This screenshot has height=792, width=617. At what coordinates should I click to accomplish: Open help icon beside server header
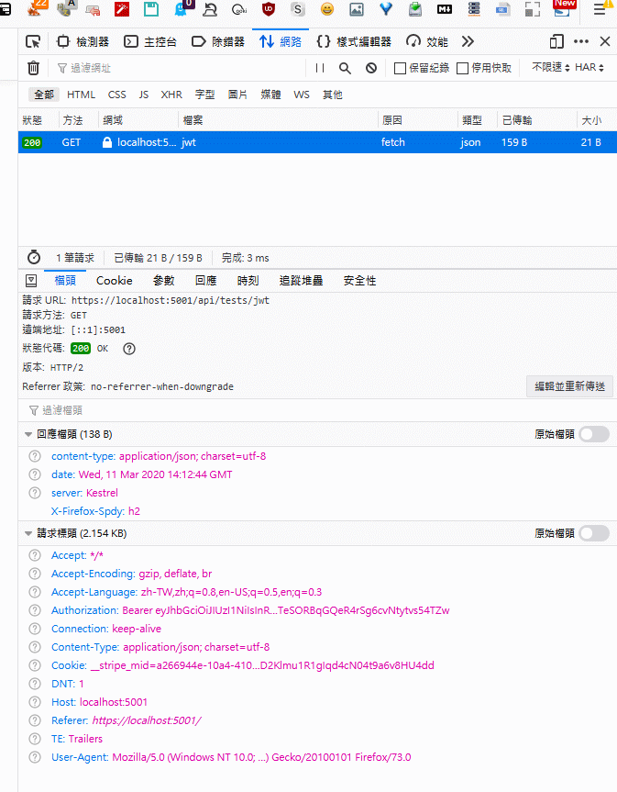[35, 493]
